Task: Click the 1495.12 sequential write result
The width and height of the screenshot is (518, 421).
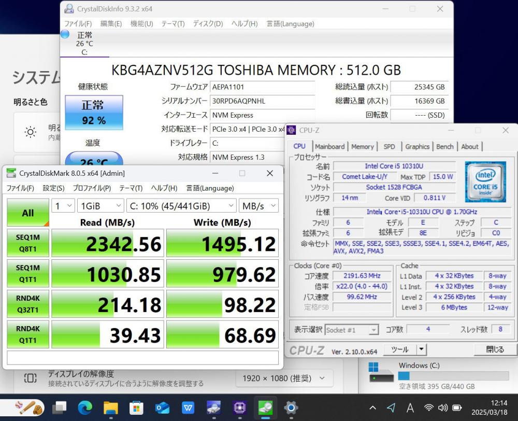Action: 222,243
